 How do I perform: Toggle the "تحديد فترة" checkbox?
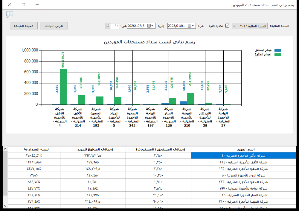click(x=227, y=26)
